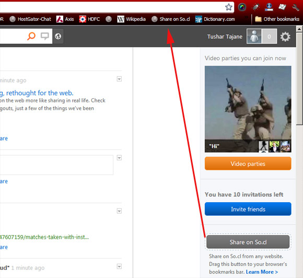Open the "Hi" video party thumbnail
The width and height of the screenshot is (303, 278).
click(248, 109)
